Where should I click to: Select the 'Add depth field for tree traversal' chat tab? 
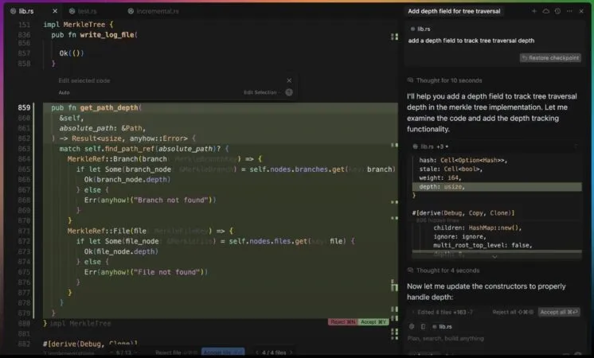(454, 11)
